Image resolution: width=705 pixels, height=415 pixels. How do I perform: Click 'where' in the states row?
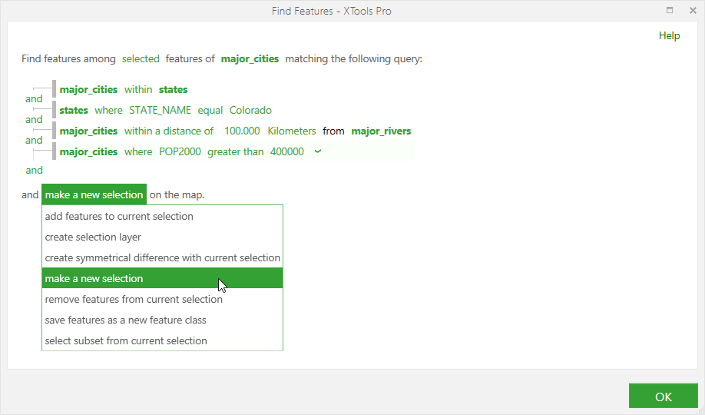point(108,110)
